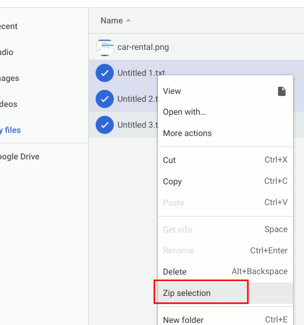The height and width of the screenshot is (325, 304).
Task: Choose Cut from the context menu
Action: 226,160
